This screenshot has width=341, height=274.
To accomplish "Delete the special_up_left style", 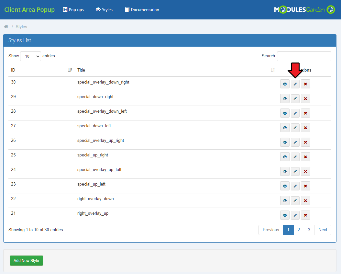I will point(305,186).
